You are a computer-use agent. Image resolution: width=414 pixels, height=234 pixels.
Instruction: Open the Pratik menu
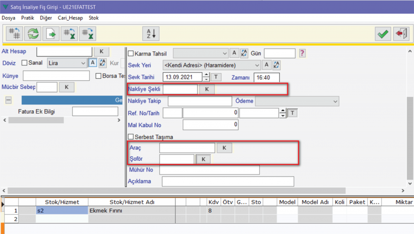(27, 18)
